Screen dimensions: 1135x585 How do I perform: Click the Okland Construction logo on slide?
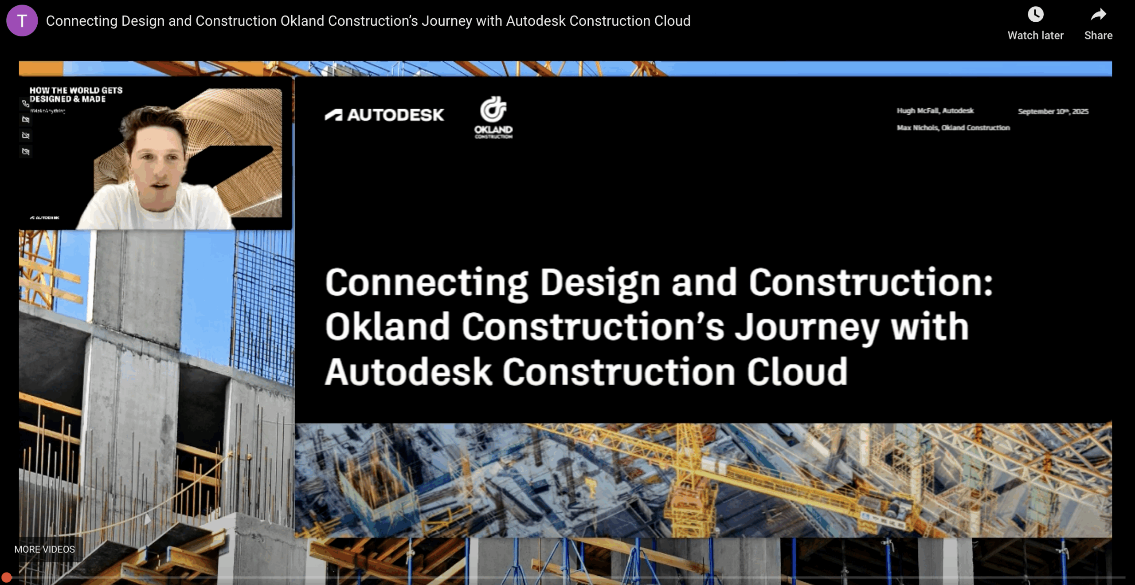493,118
